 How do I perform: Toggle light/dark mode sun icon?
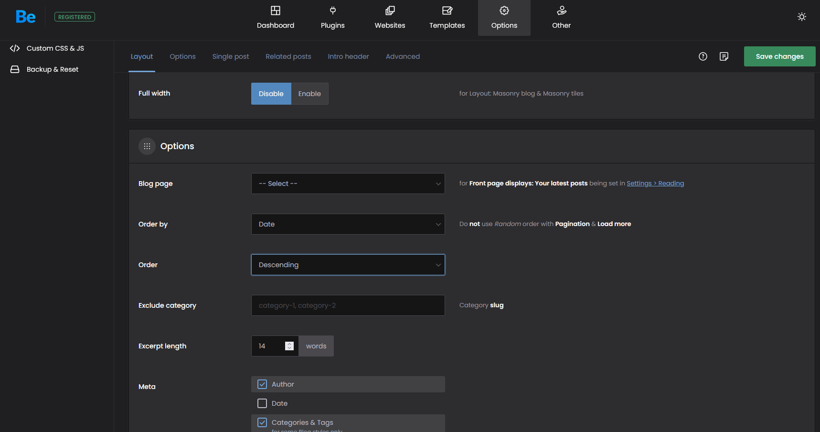pyautogui.click(x=802, y=17)
